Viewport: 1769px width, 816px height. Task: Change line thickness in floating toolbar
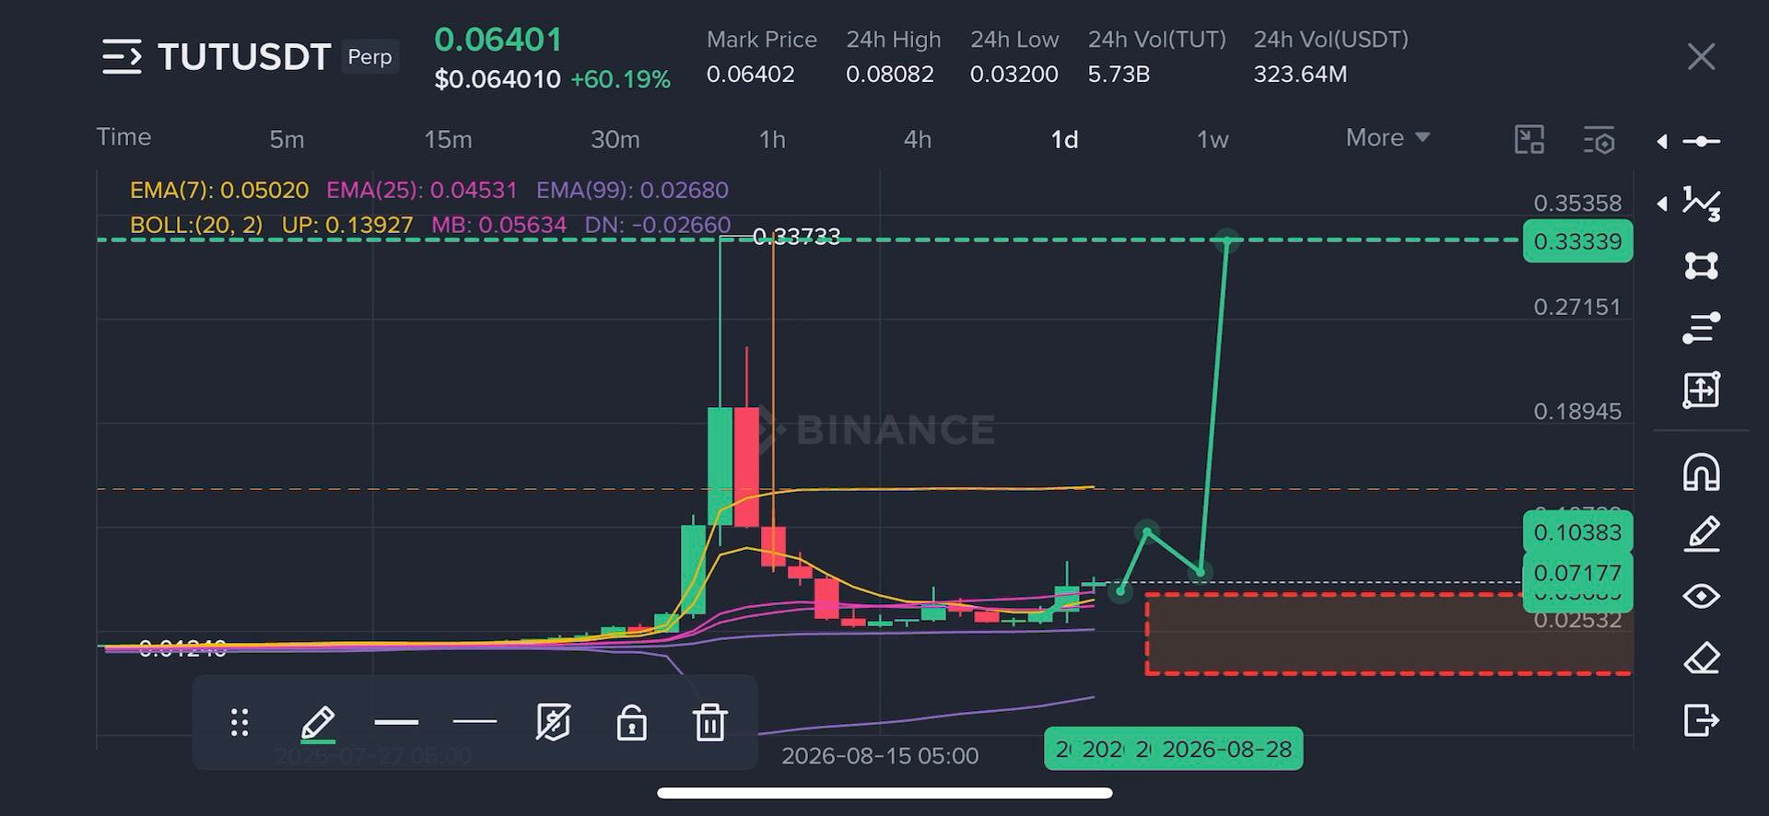(396, 722)
